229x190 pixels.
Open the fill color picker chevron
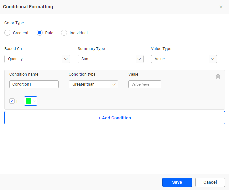pyautogui.click(x=34, y=101)
